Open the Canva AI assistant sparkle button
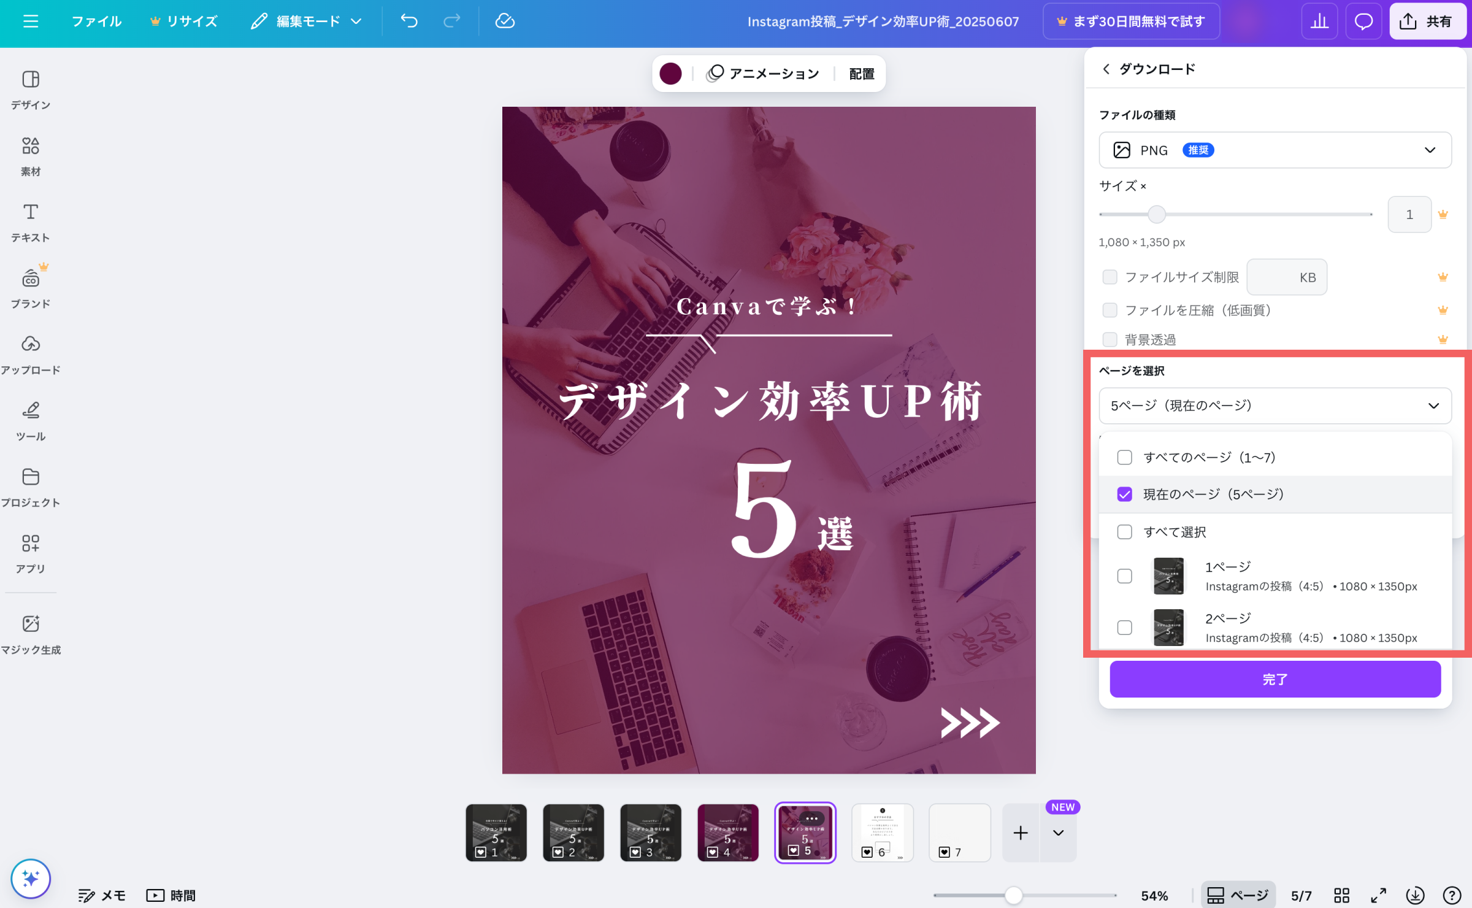 31,878
